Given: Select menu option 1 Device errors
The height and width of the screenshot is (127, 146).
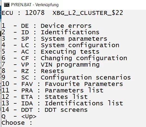Looking at the screenshot, I should (x=47, y=26).
